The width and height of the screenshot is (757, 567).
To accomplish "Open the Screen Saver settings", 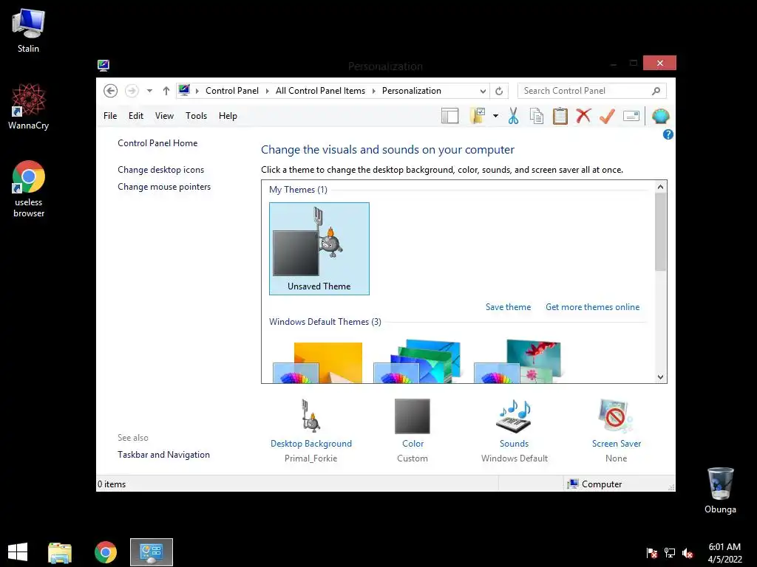I will click(616, 430).
